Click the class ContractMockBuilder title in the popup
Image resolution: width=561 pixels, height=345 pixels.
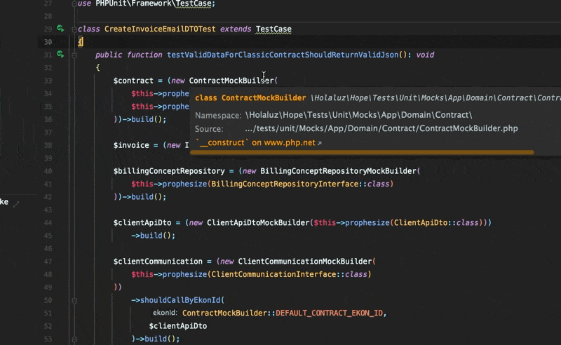(250, 98)
